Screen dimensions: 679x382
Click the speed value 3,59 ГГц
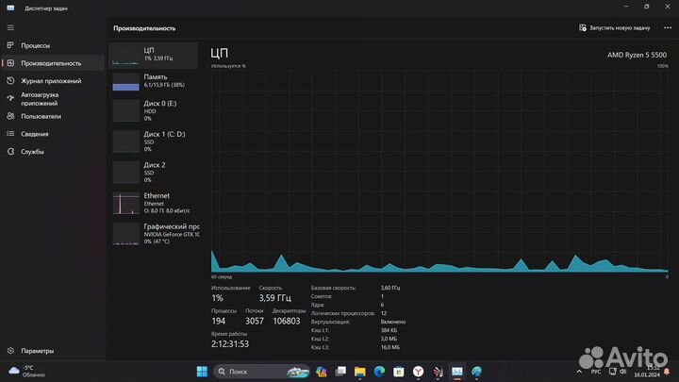pos(275,298)
